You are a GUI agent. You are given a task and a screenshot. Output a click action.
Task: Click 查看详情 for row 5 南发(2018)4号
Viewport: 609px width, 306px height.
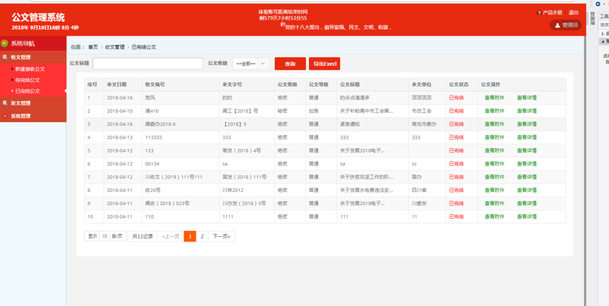point(527,150)
